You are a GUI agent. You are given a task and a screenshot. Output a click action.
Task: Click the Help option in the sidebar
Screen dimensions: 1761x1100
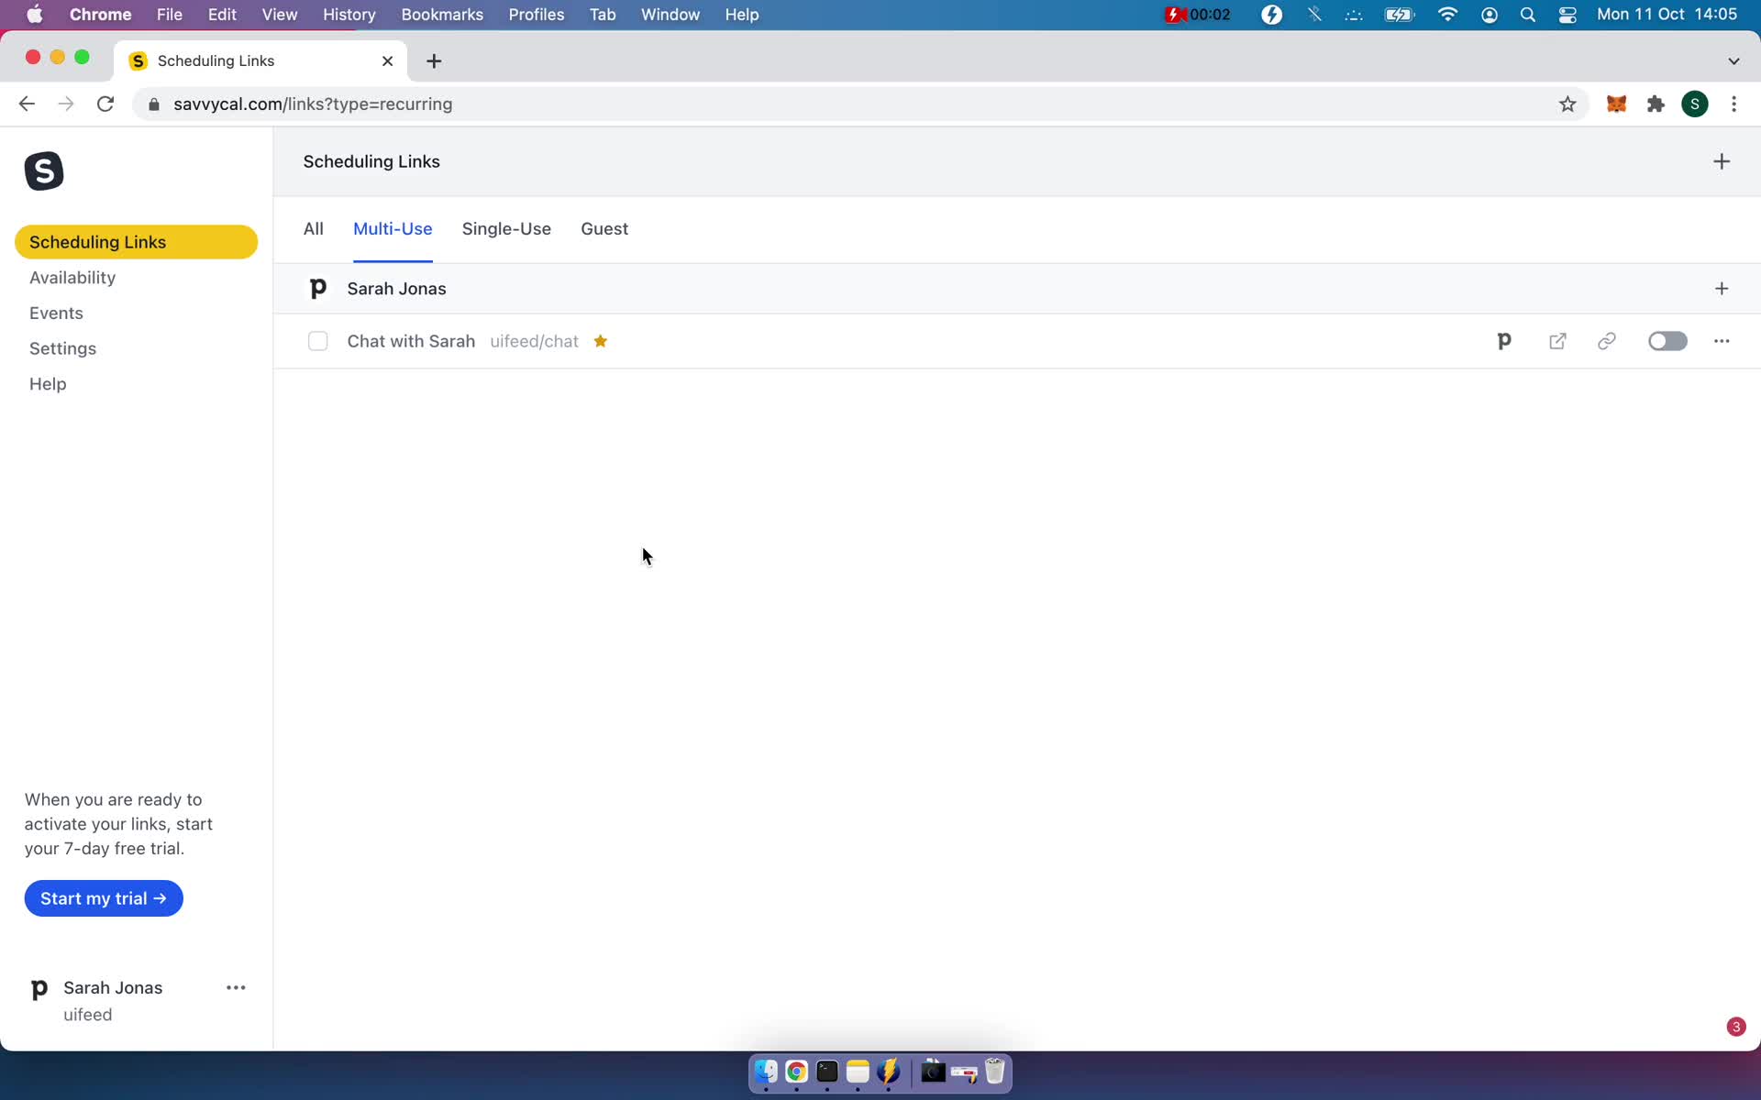(49, 384)
